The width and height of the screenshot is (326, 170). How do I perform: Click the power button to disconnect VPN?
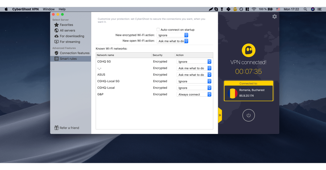point(249,115)
